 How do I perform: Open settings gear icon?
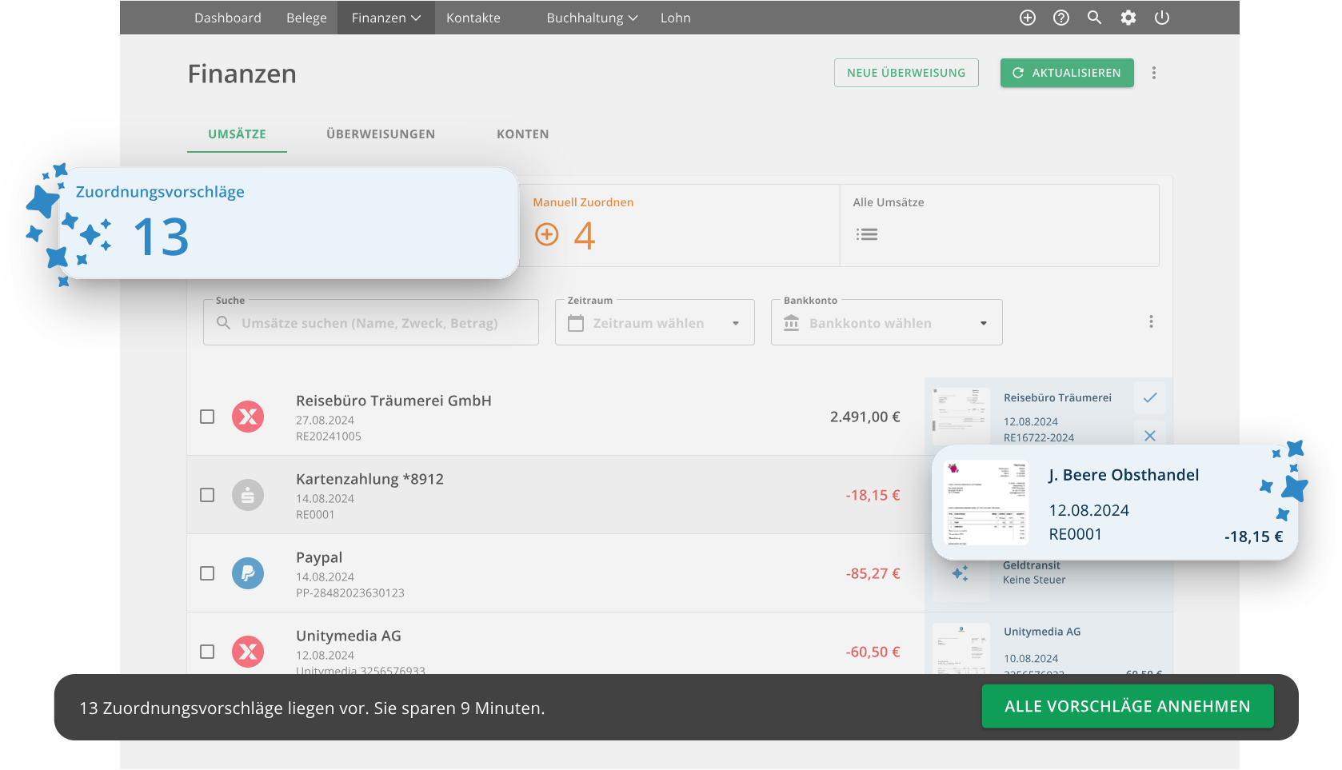coord(1128,18)
